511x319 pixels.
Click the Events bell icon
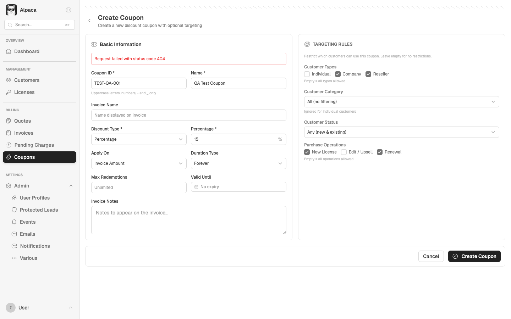14,222
